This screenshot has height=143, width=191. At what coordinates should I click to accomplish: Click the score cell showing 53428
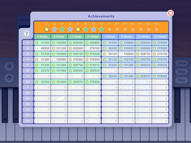click(110, 76)
